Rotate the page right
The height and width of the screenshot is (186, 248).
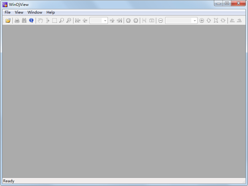click(x=239, y=20)
